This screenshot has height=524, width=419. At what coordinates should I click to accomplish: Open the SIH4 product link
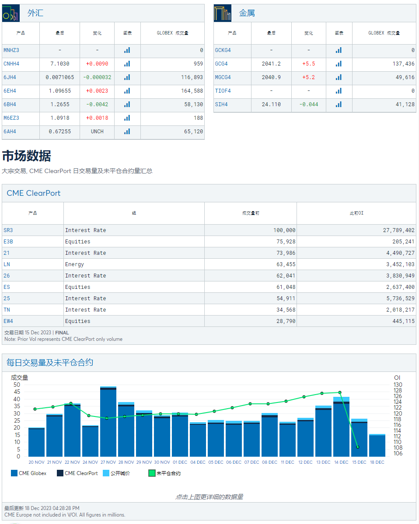[x=221, y=104]
